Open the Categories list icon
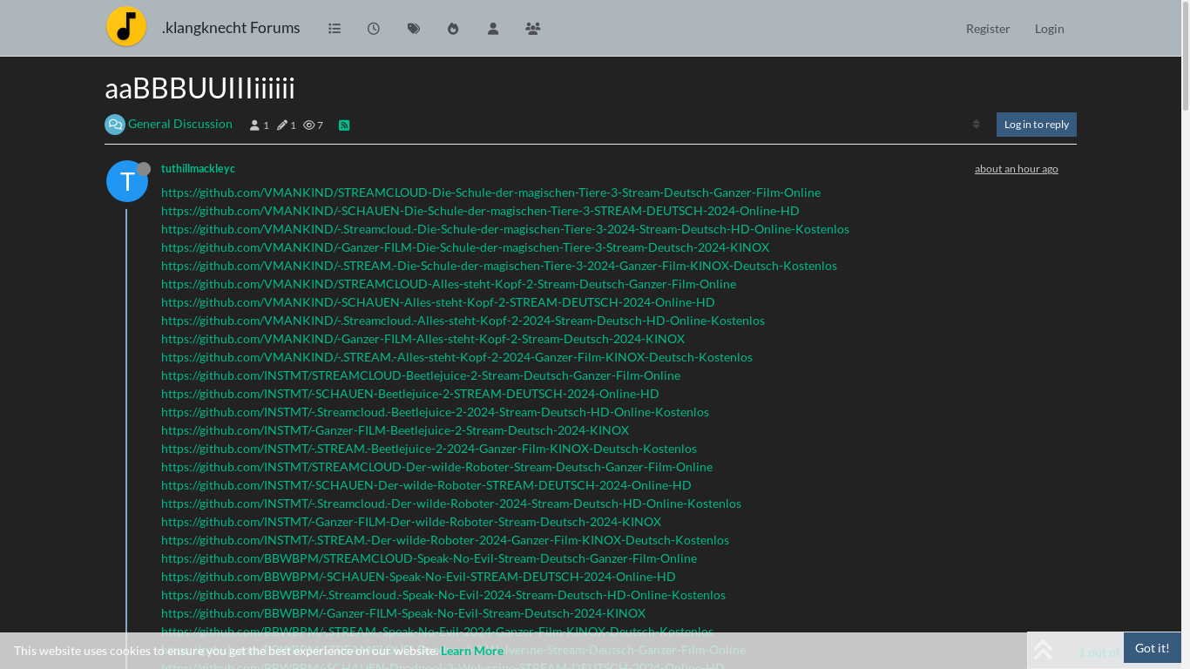 click(335, 29)
